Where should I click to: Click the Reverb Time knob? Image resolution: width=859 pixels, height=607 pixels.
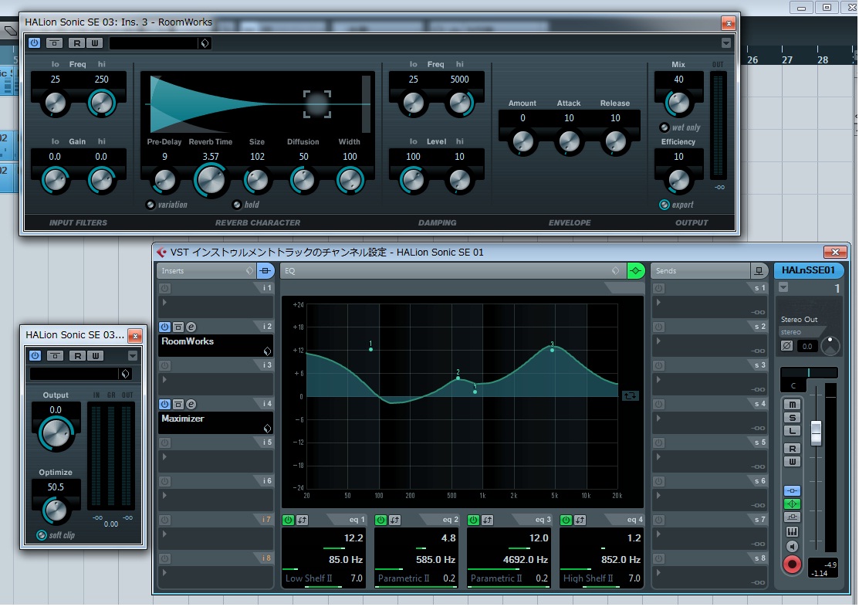211,180
